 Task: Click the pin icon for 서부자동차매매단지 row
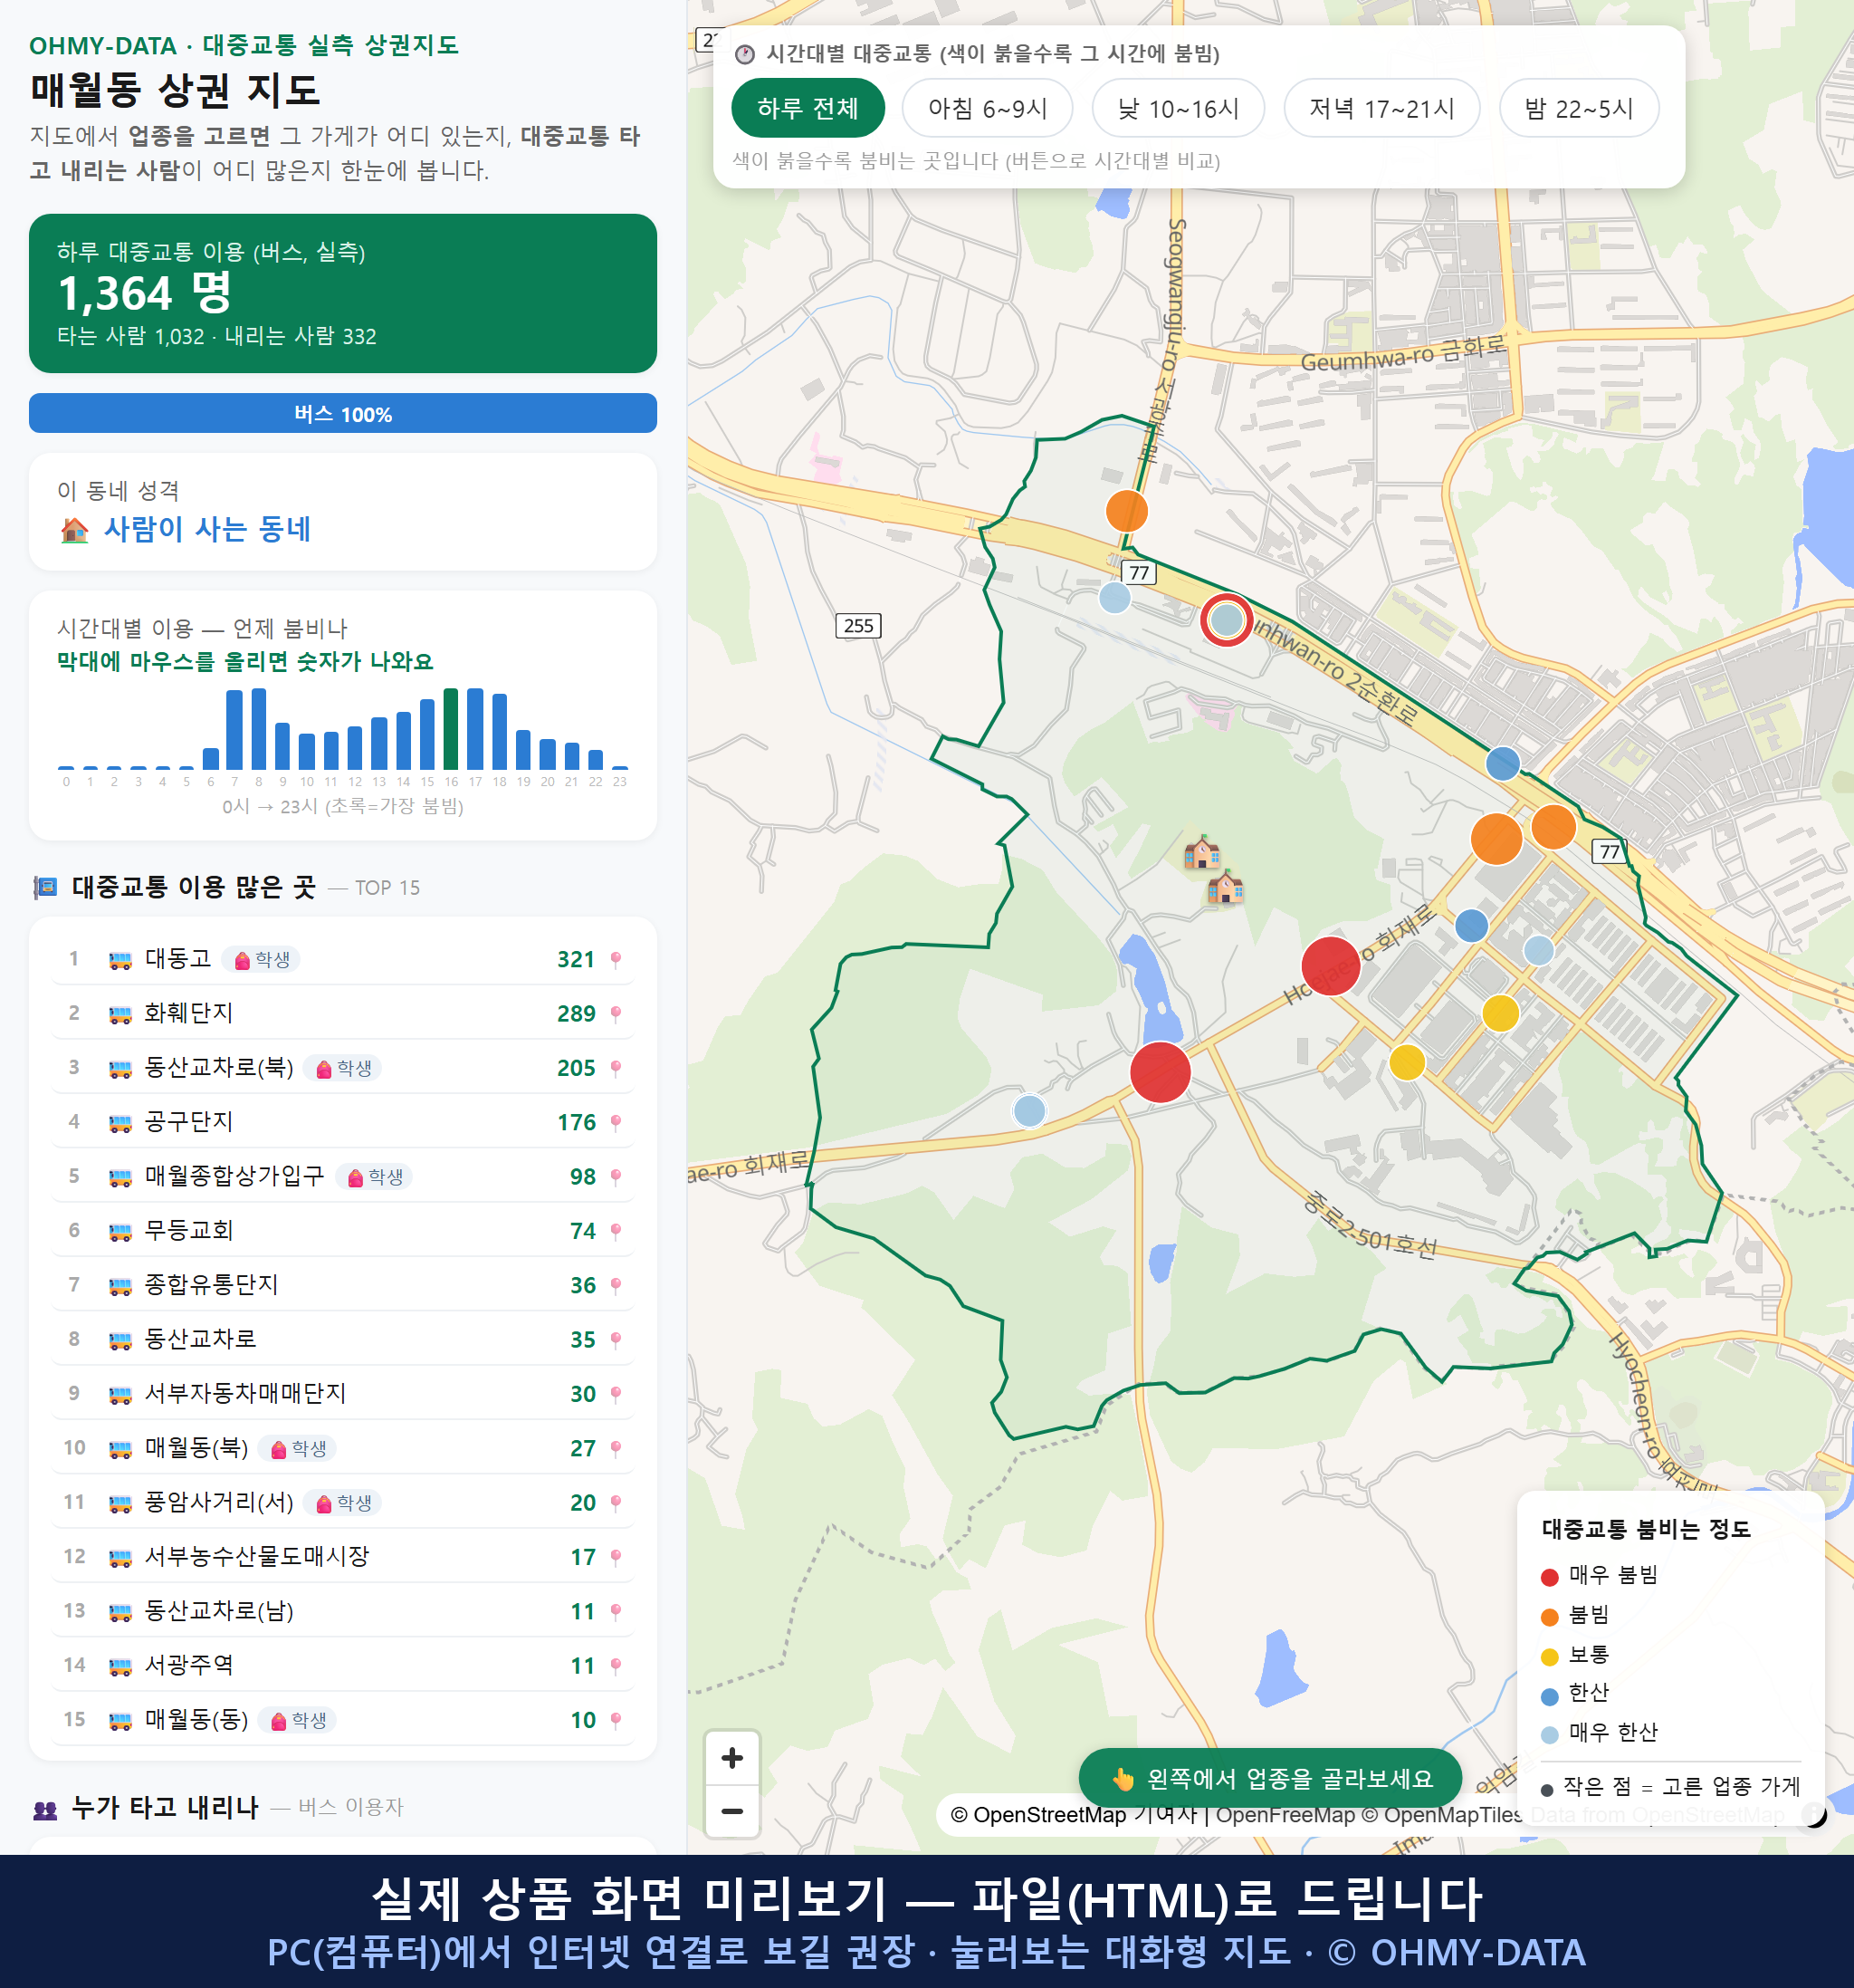pyautogui.click(x=616, y=1394)
